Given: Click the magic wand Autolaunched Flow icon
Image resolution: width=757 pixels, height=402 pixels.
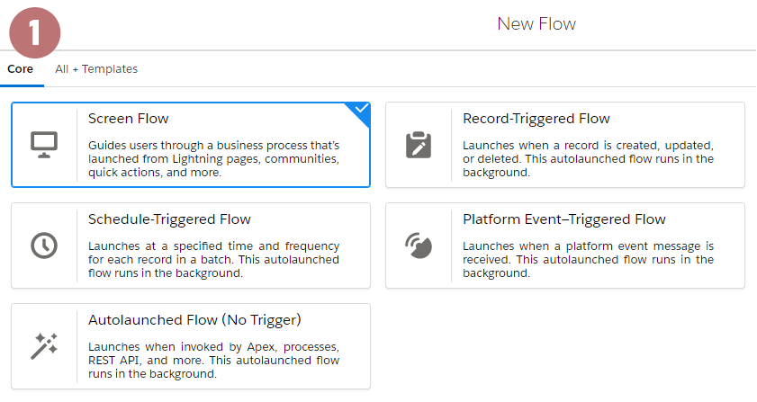Looking at the screenshot, I should click(x=44, y=346).
